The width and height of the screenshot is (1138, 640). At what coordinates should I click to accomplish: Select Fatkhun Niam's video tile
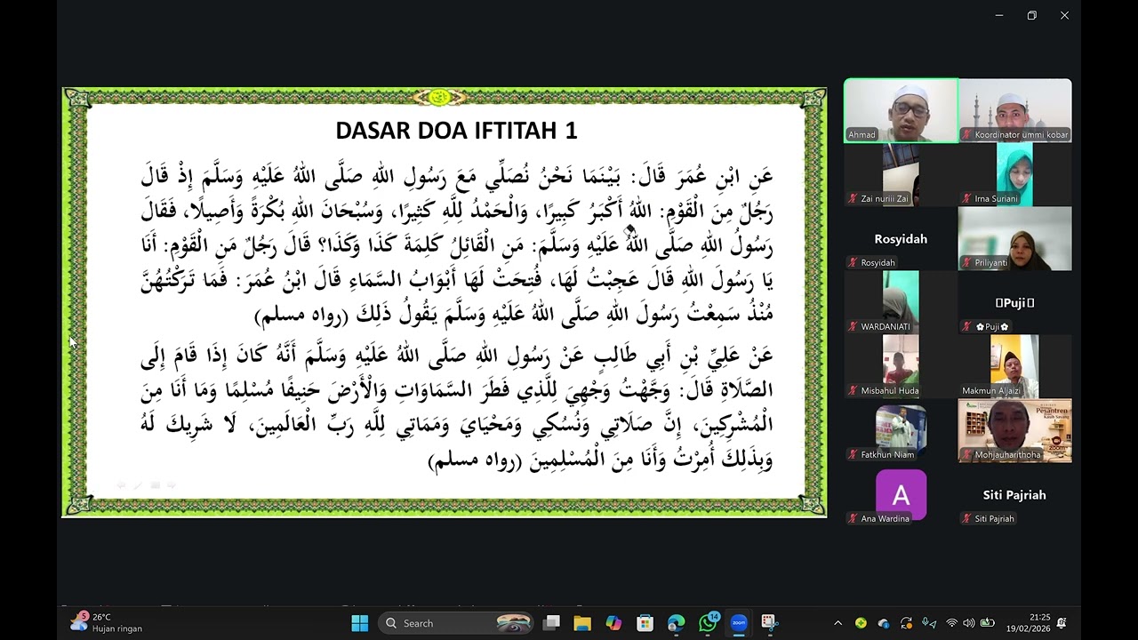coord(901,430)
